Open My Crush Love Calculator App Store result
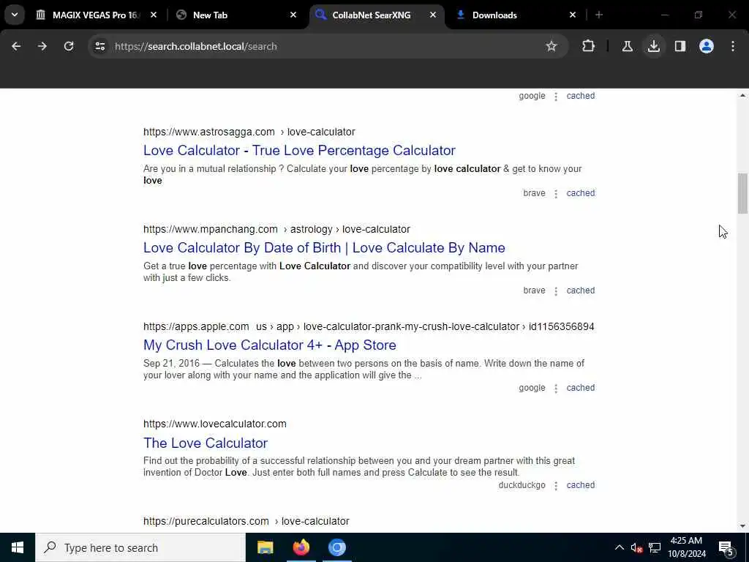The width and height of the screenshot is (749, 562). [x=269, y=345]
